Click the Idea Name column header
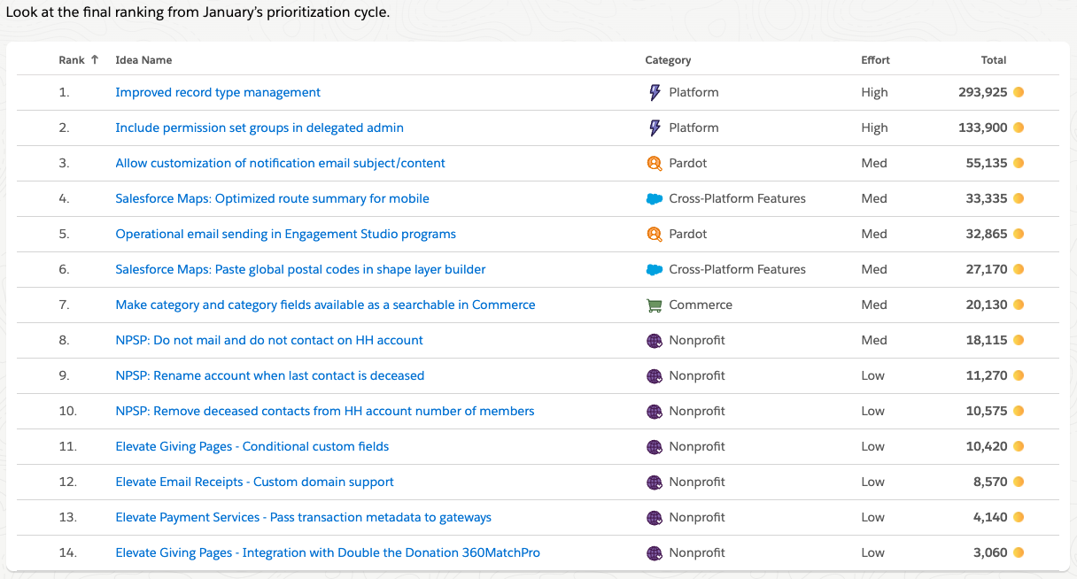Viewport: 1077px width, 579px height. [x=143, y=60]
